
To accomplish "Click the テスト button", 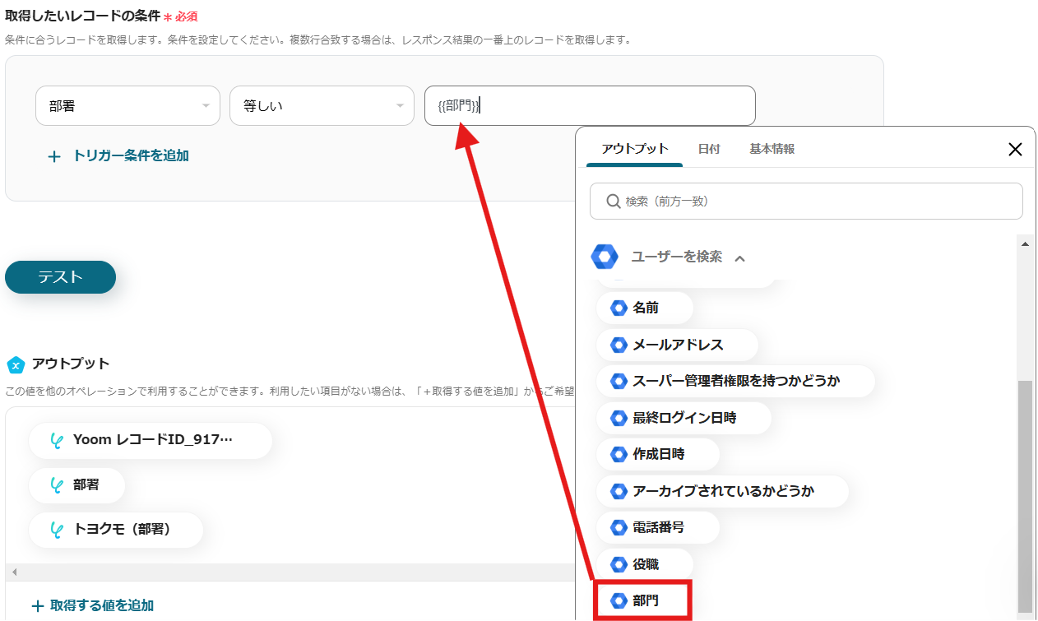I will point(60,277).
